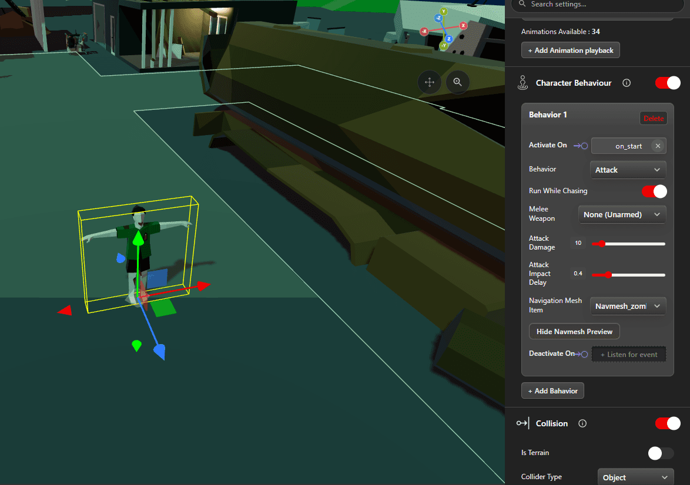The width and height of the screenshot is (690, 485).
Task: Click Listen for event on Deactivate On
Action: pos(629,355)
